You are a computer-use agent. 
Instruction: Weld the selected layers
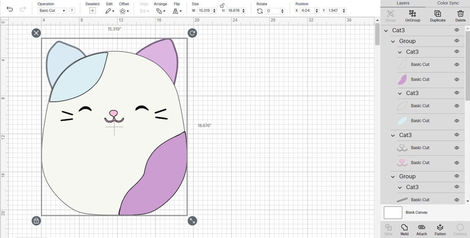tap(404, 229)
